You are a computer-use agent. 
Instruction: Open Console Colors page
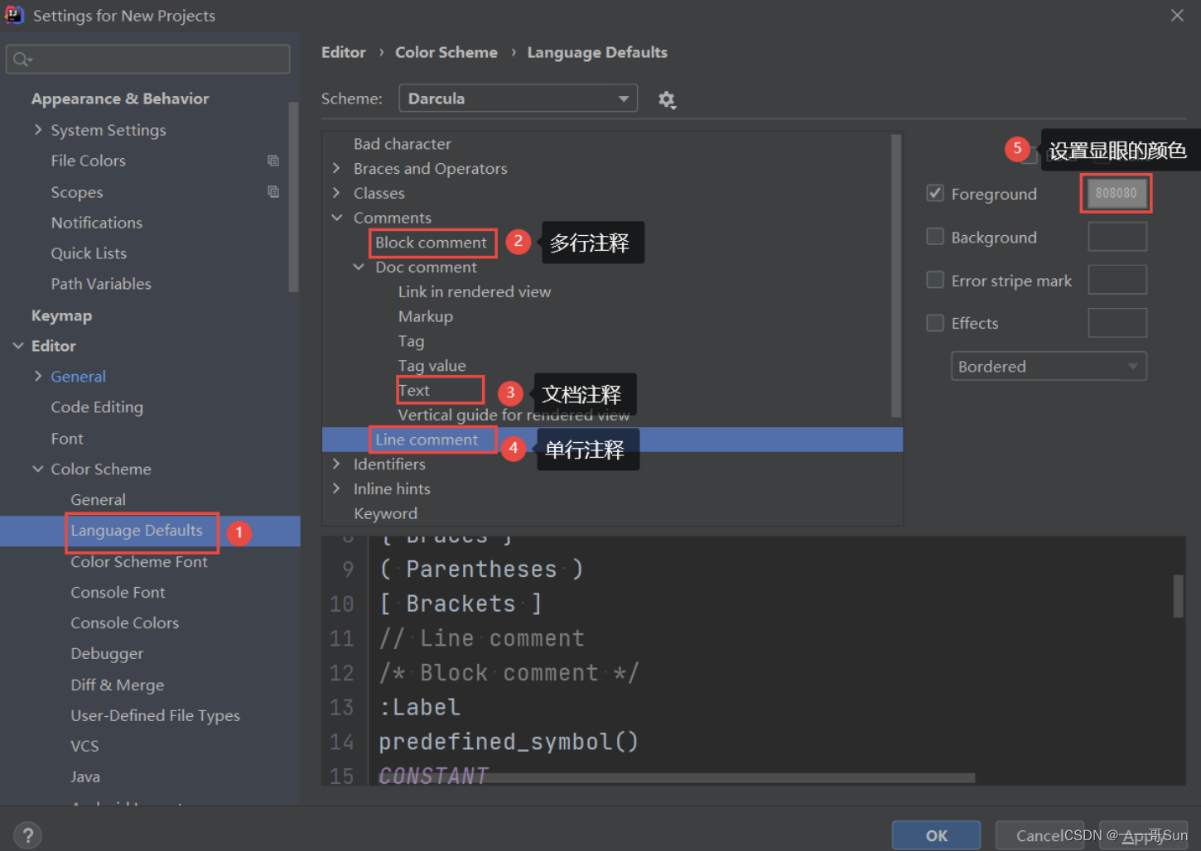coord(124,623)
